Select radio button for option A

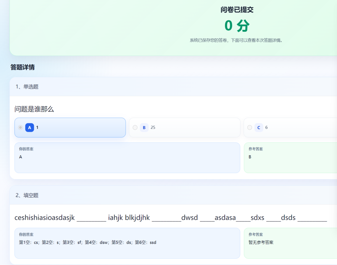20,128
